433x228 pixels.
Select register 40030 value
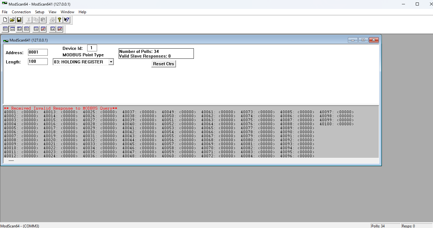coord(109,132)
